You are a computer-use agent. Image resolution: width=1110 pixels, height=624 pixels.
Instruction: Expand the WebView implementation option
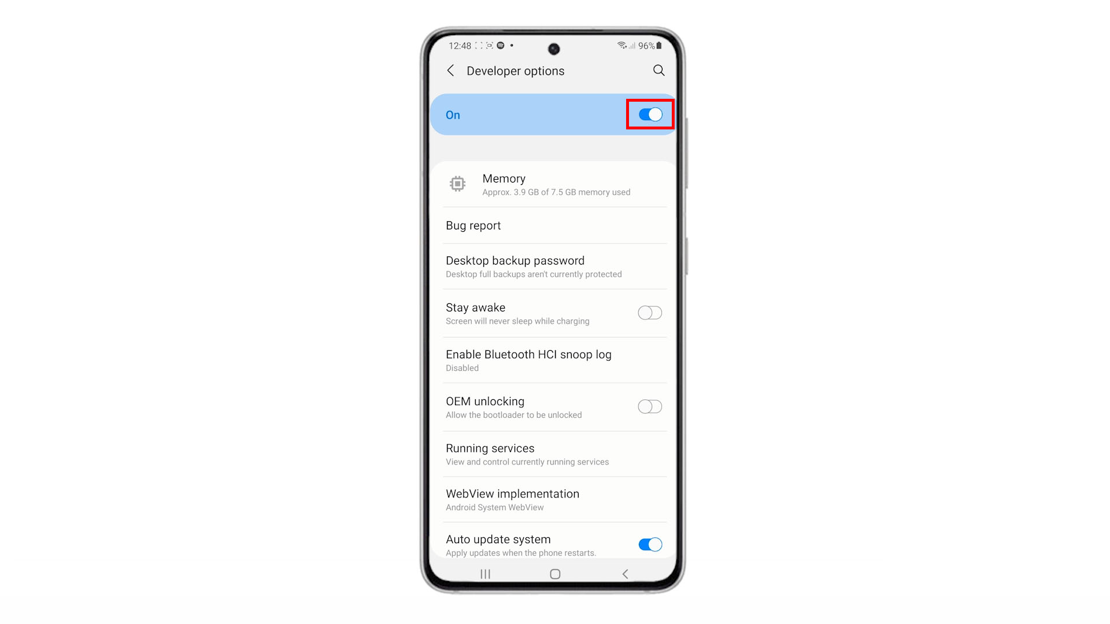click(x=554, y=499)
